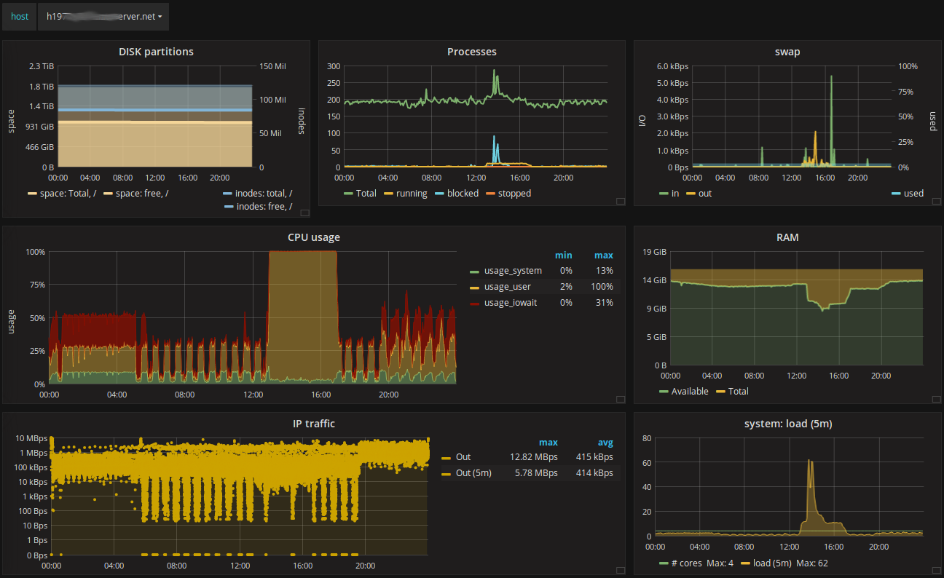Select usage_user 100% max value
Viewport: 944px width, 578px height.
(x=602, y=287)
